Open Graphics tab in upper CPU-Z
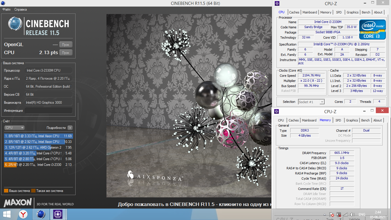Viewport: 391px width, 220px height. click(x=352, y=12)
